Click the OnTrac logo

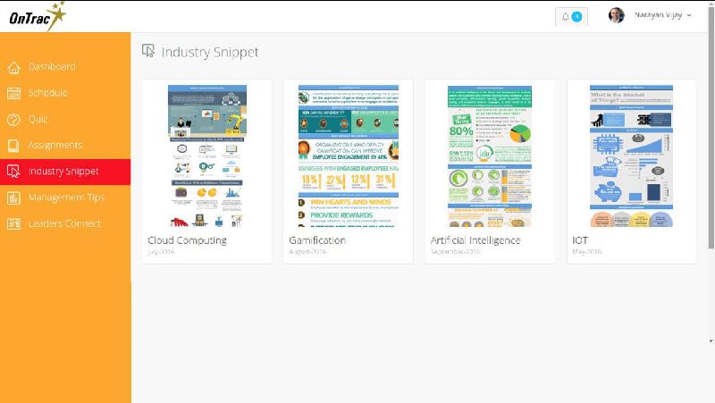36,16
